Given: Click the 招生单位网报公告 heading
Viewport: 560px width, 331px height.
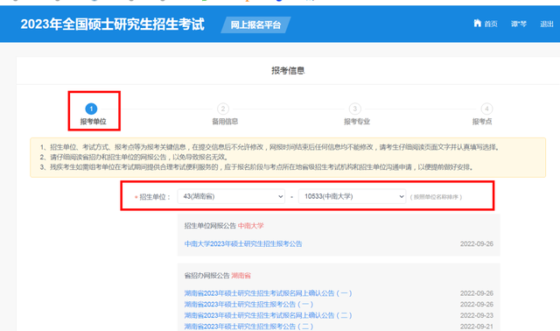Looking at the screenshot, I should click(210, 226).
